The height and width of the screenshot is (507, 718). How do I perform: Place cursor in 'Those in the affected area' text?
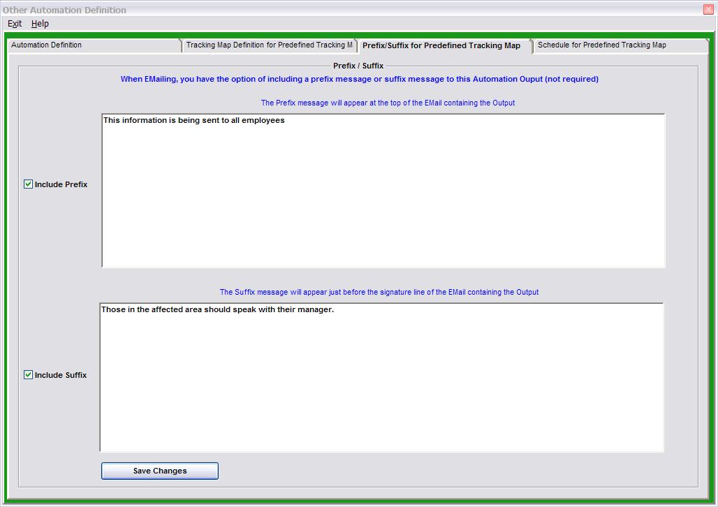[217, 310]
